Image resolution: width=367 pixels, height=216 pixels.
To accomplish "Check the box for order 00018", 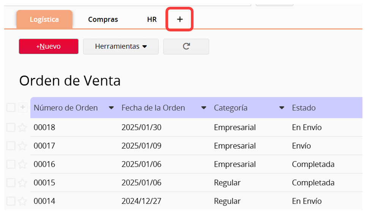I will pos(11,127).
